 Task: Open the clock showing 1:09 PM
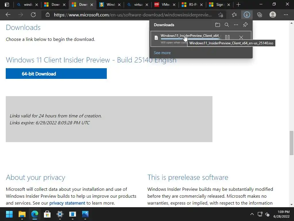pos(281,214)
